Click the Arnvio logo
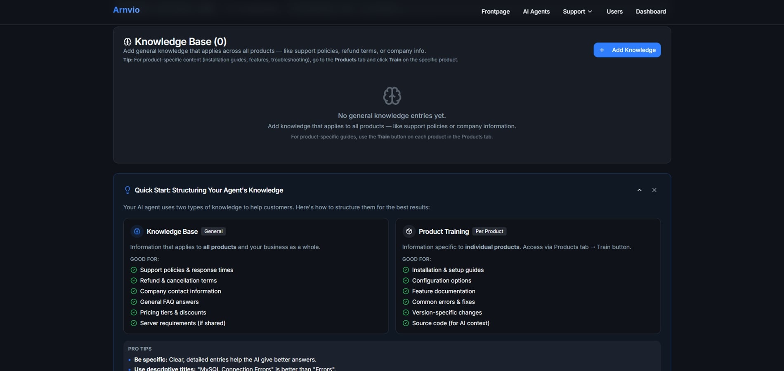 pos(126,10)
